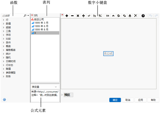The width and height of the screenshot is (160, 114).
Task: Click the gear settings icon at bottom left
Action: pos(4,100)
